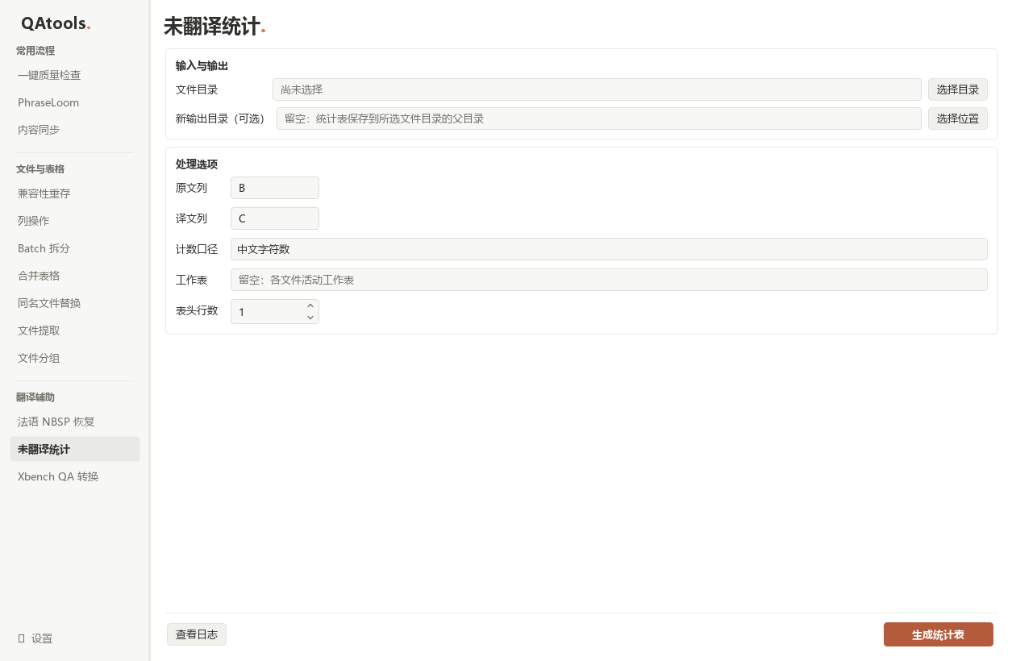The width and height of the screenshot is (1016, 661).
Task: Open logs with the 查看日志 button
Action: [x=197, y=634]
